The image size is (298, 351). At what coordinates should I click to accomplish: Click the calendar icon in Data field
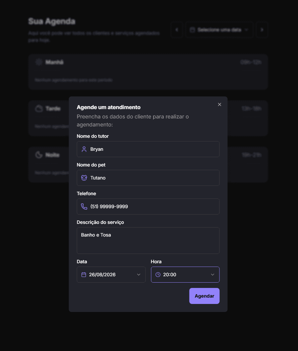click(x=84, y=275)
